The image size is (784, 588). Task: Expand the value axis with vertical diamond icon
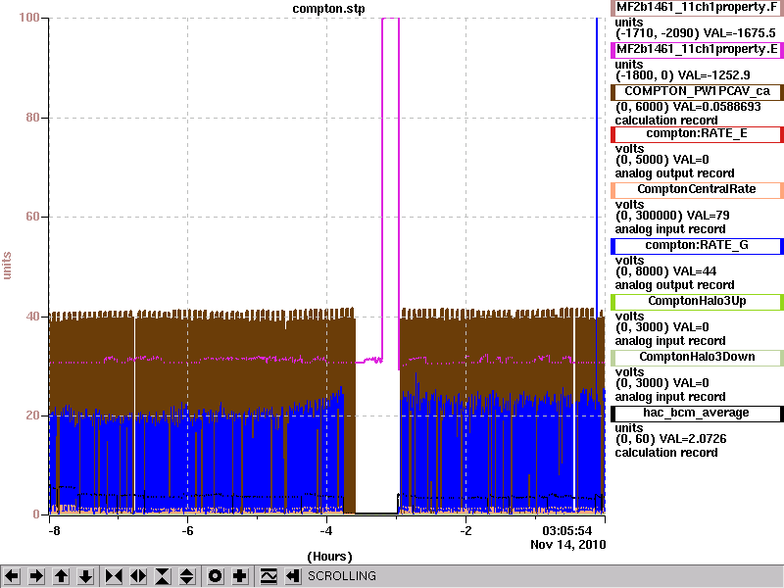187,576
